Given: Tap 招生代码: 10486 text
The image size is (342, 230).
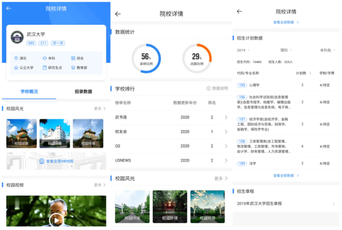Looking at the screenshot, I should pyautogui.click(x=249, y=62).
